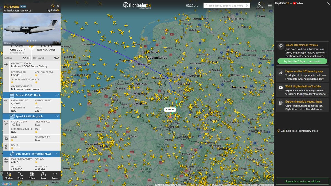The image size is (331, 186).
Task: Click the Google logo on map
Action: coord(7,184)
